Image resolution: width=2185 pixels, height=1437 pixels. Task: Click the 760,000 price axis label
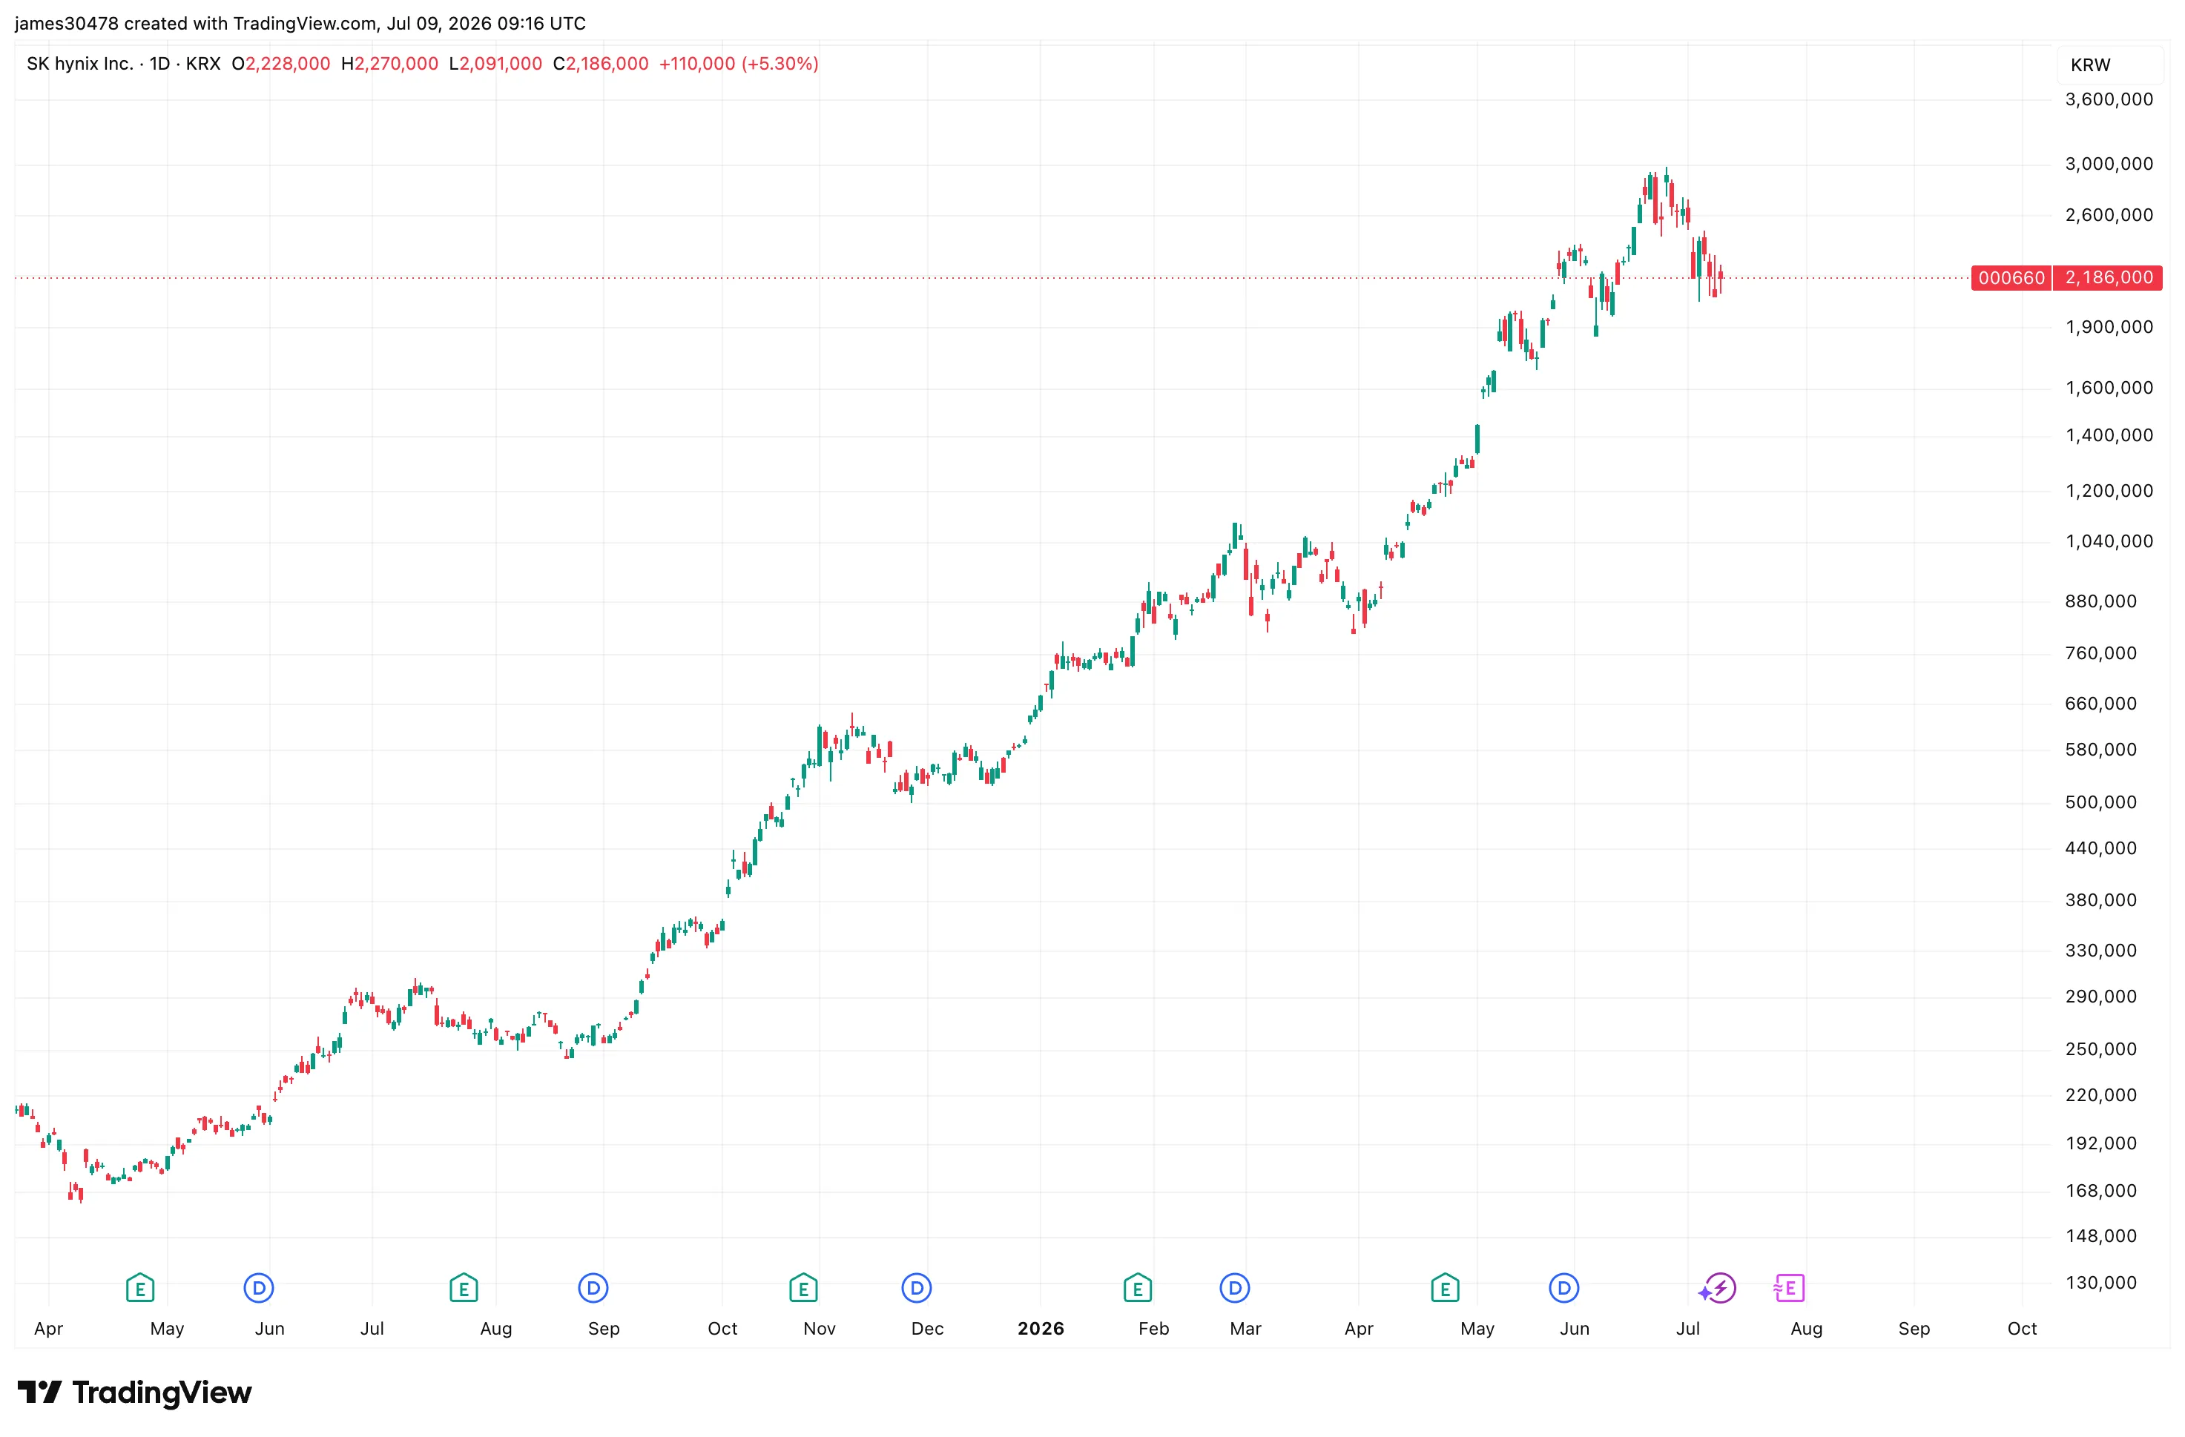point(2100,653)
